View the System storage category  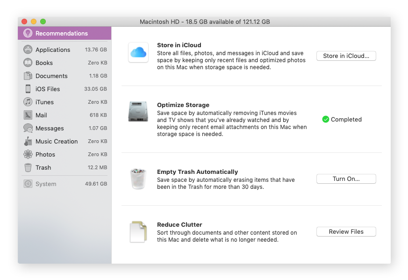pyautogui.click(x=46, y=184)
